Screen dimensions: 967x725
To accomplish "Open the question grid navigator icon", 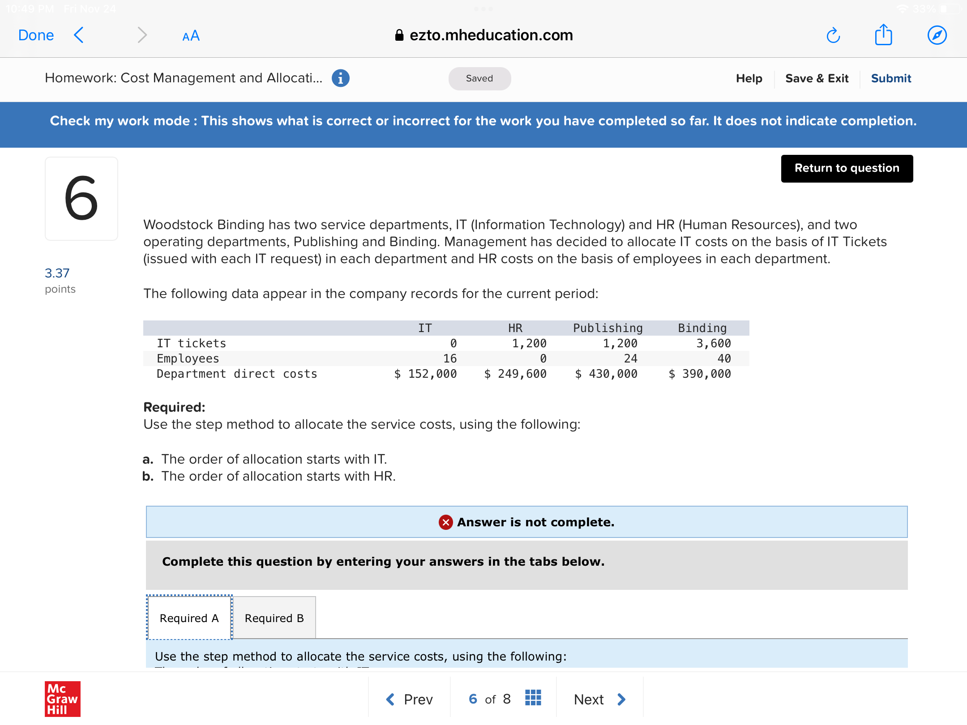I will 533,698.
